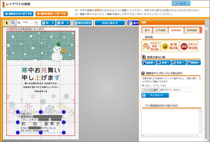This screenshot has width=210, height=142.
Task: Select the 画像編集 tab
Action: pos(176,30)
